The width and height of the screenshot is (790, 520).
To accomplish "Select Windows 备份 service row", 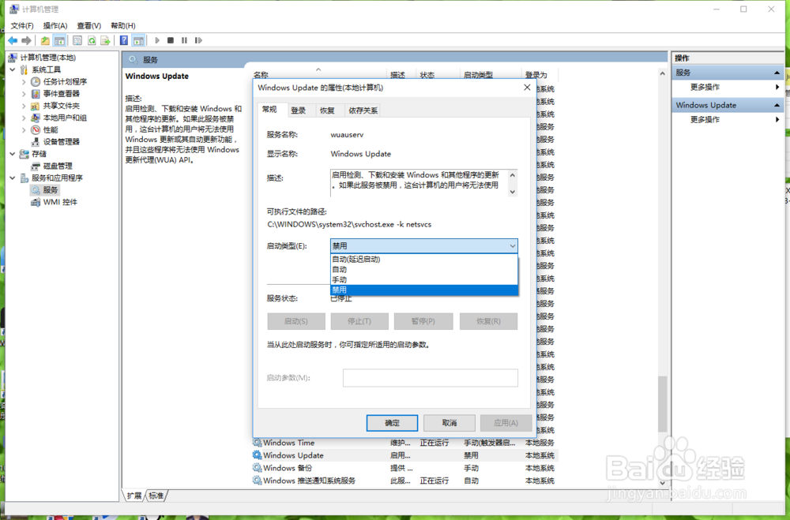I will click(404, 468).
